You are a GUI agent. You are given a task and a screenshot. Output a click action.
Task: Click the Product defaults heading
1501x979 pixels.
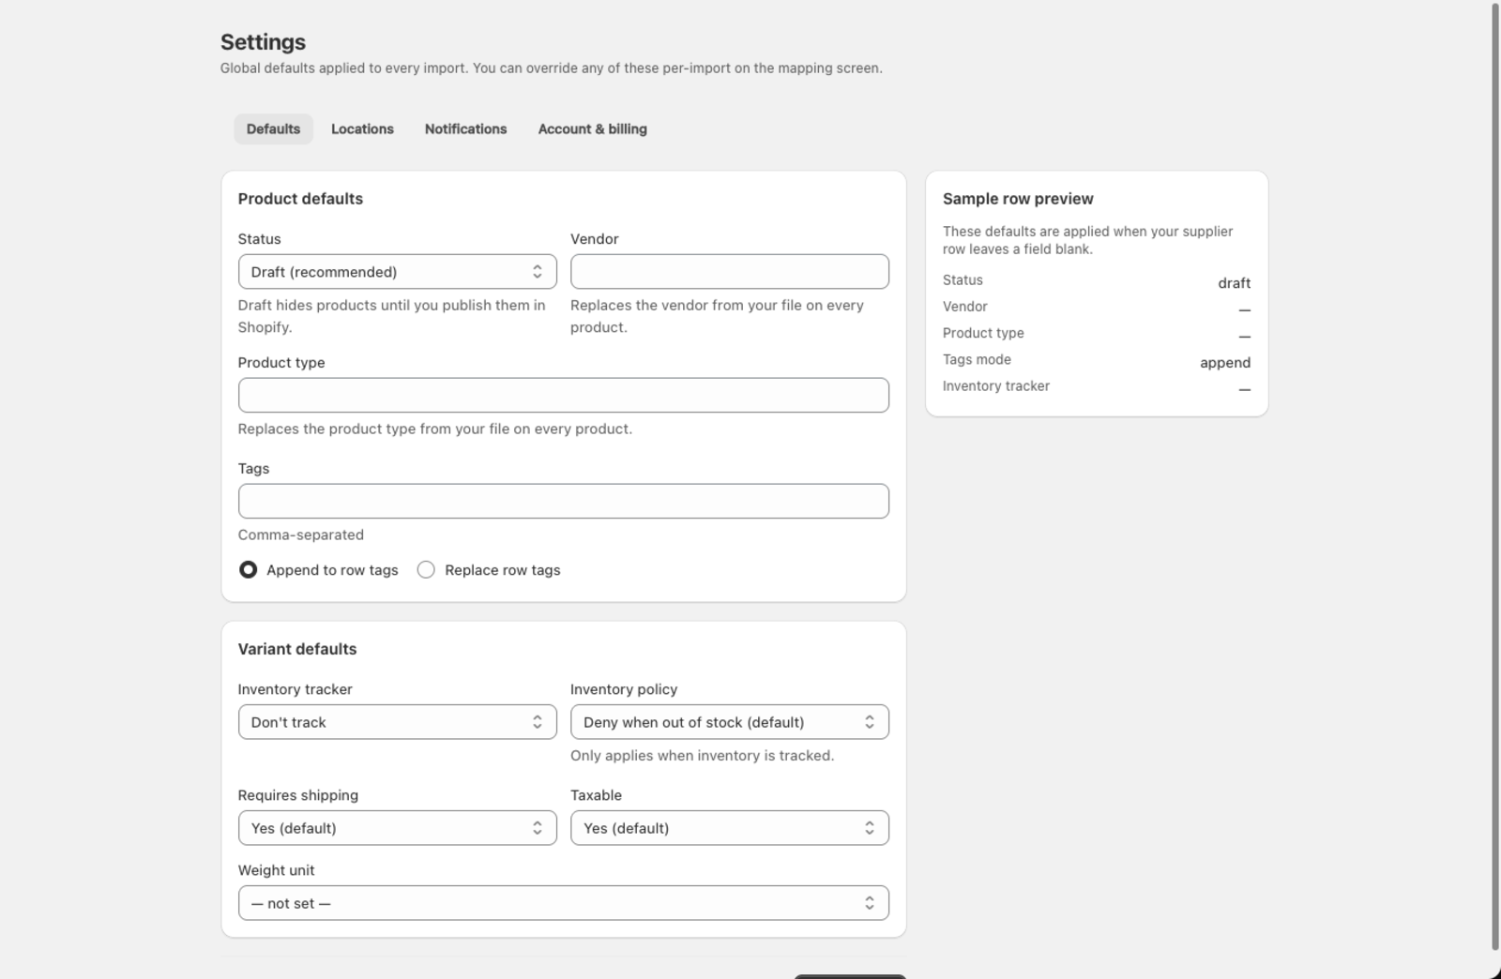coord(300,199)
